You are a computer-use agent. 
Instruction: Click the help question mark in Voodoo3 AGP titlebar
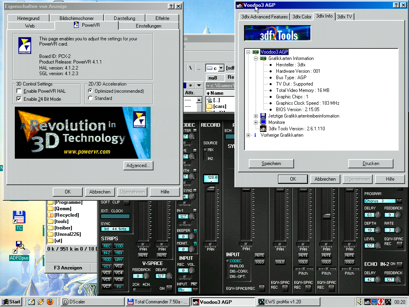(x=396, y=5)
